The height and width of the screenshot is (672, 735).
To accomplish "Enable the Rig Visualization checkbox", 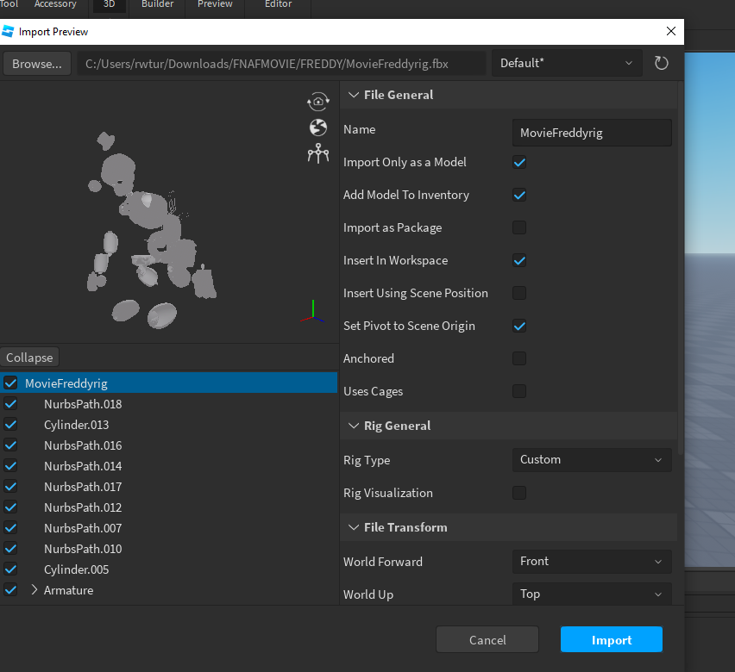I will tap(518, 493).
